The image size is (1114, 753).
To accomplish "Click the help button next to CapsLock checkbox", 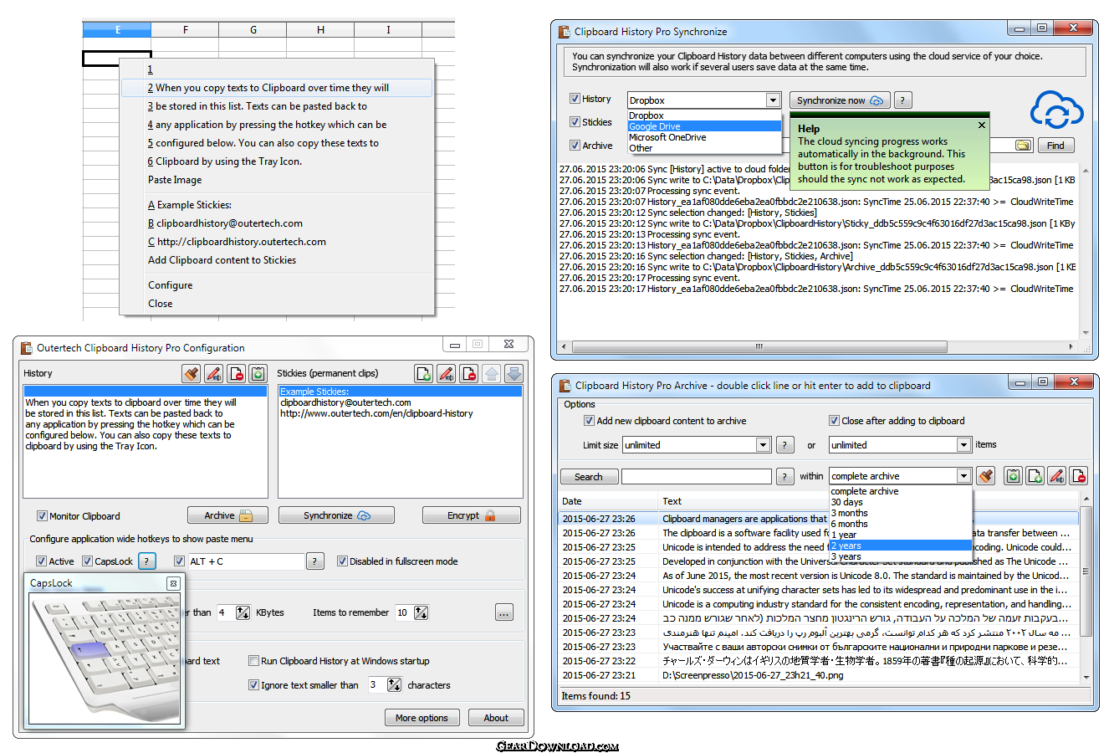I will pos(146,561).
